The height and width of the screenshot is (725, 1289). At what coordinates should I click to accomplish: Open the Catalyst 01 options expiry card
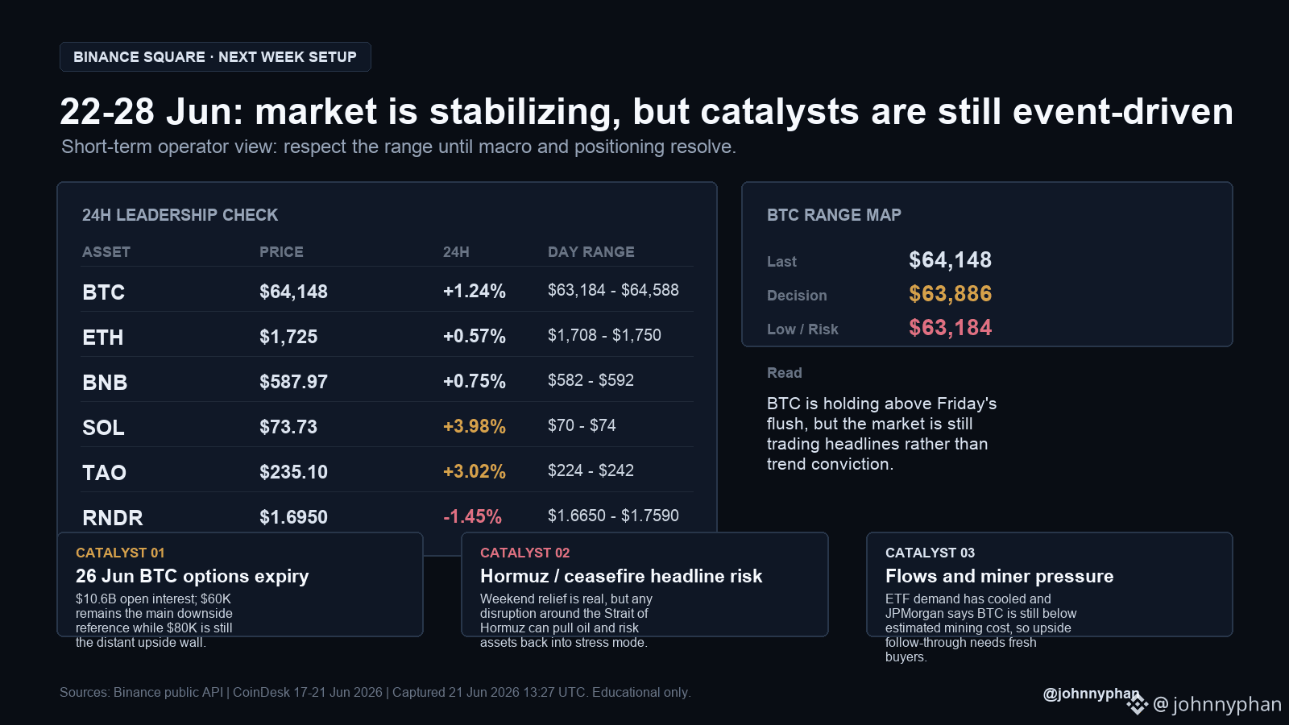[240, 584]
